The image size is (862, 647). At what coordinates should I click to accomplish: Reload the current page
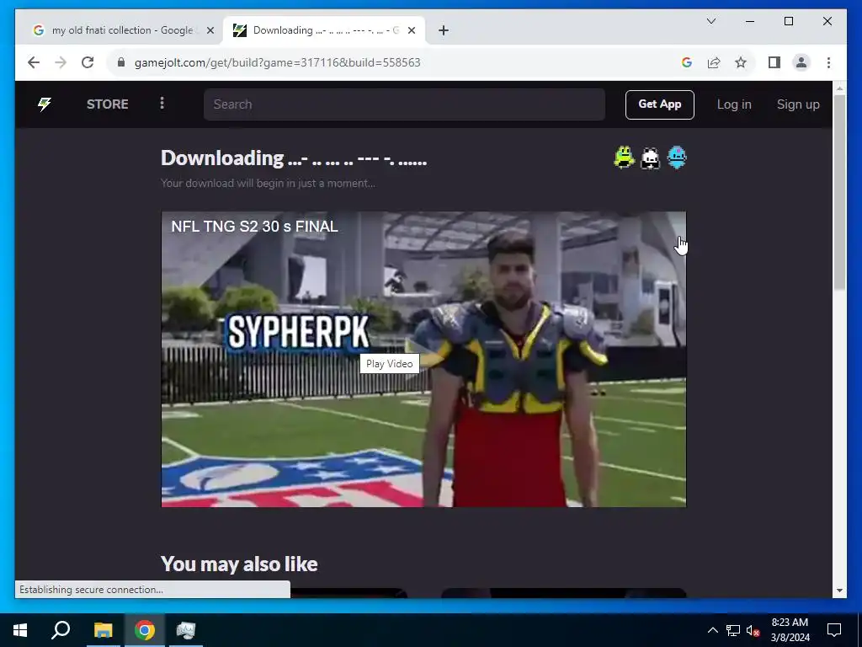click(x=88, y=62)
